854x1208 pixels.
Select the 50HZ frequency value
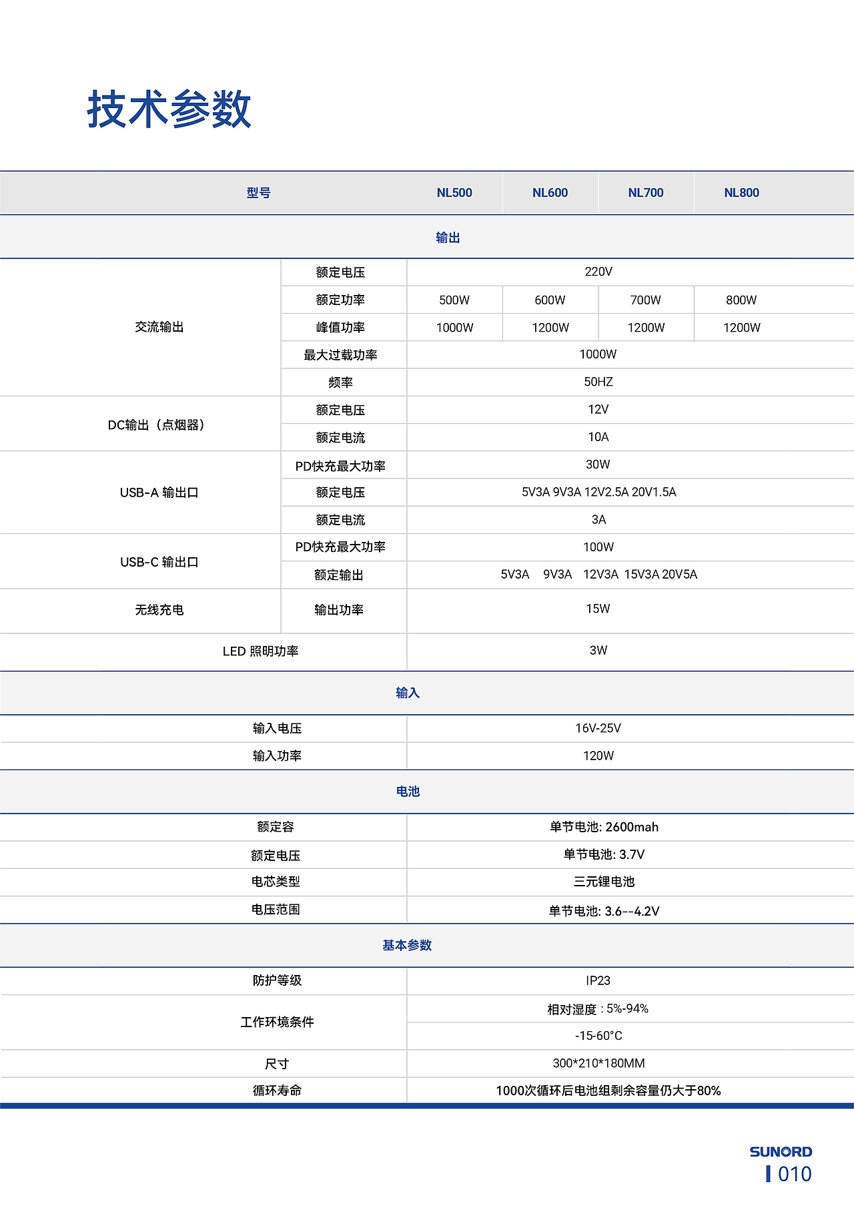[x=598, y=382]
